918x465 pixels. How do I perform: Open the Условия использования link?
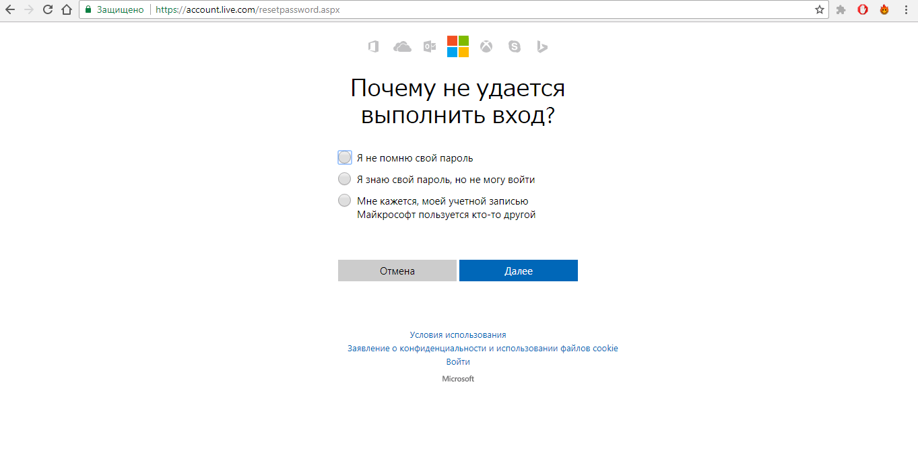458,334
